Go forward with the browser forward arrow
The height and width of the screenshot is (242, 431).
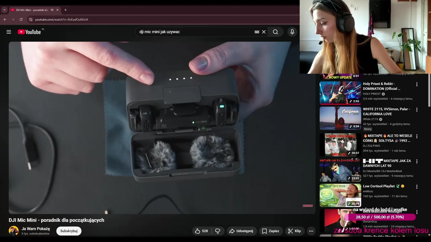[x=13, y=19]
